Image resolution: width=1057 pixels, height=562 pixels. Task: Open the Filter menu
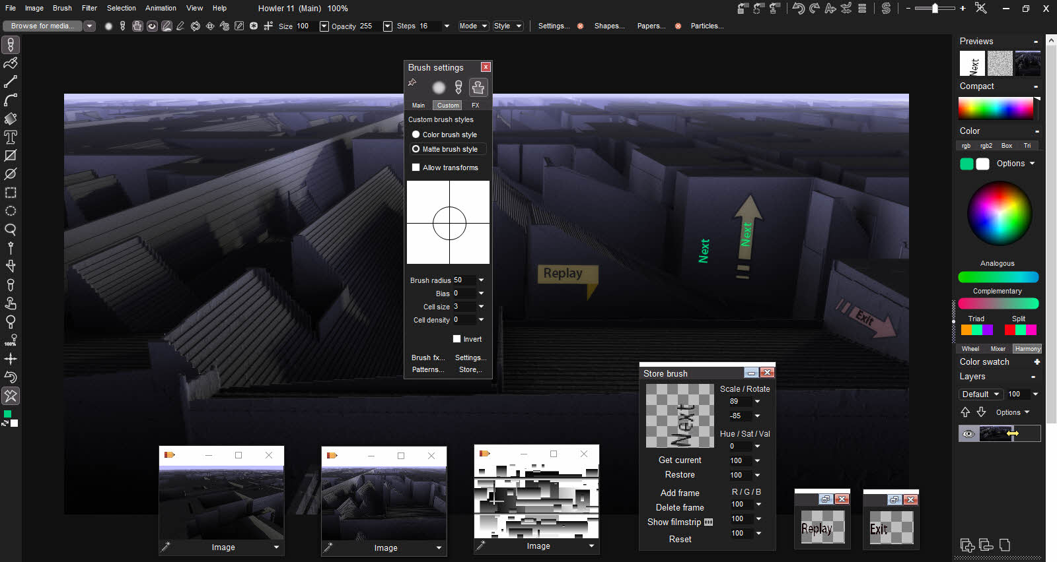coord(89,8)
